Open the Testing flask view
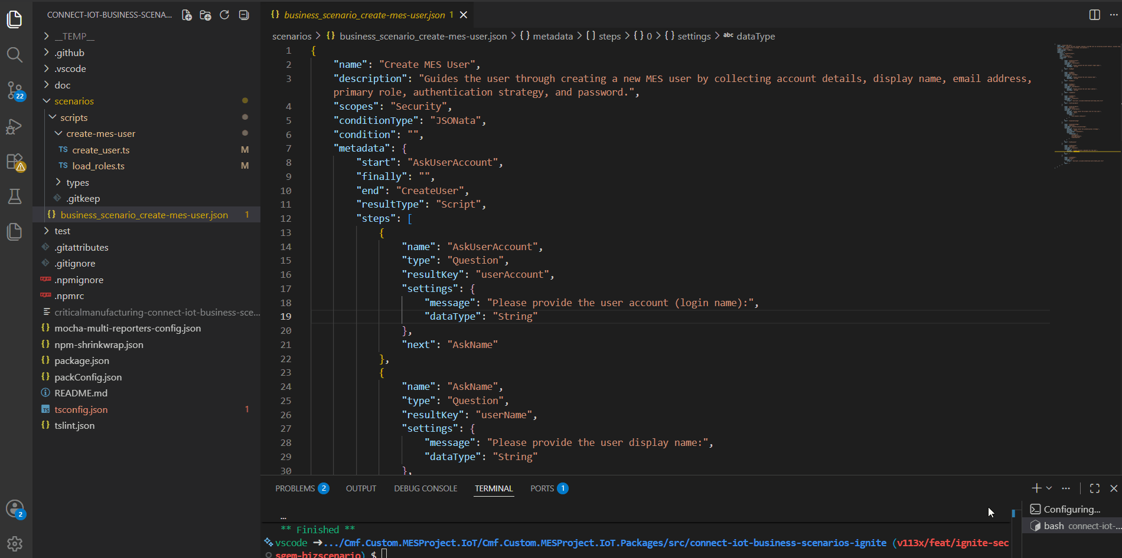1122x558 pixels. tap(15, 196)
